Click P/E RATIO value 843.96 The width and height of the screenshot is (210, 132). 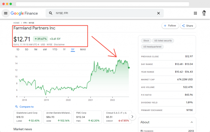(x=189, y=95)
